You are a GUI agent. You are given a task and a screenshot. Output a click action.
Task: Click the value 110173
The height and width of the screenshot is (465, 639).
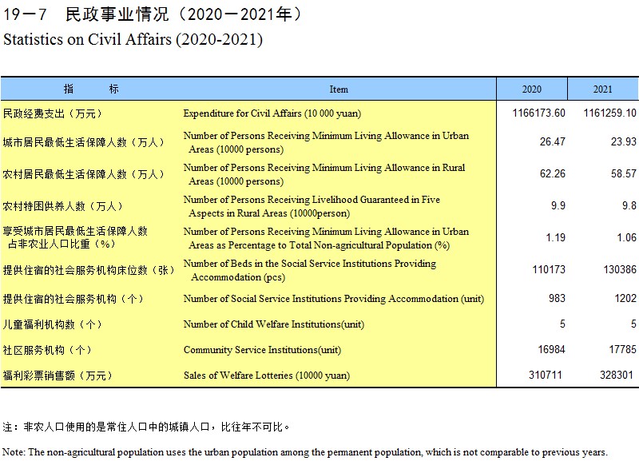[549, 269]
